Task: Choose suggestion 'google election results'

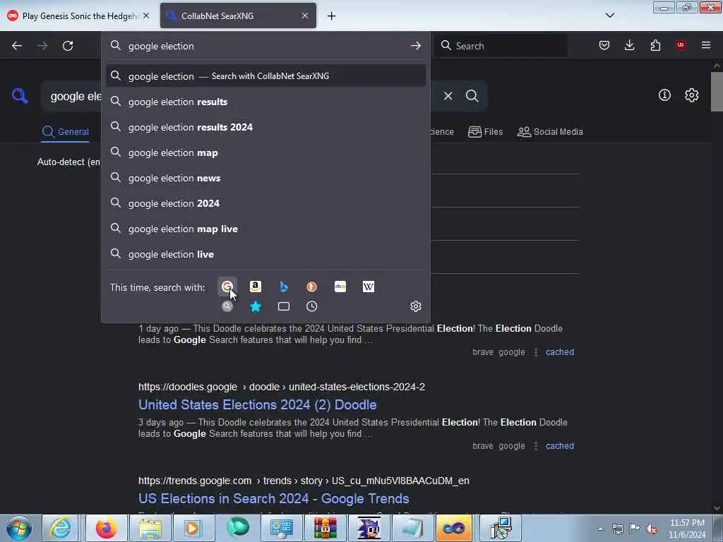Action: [x=266, y=102]
